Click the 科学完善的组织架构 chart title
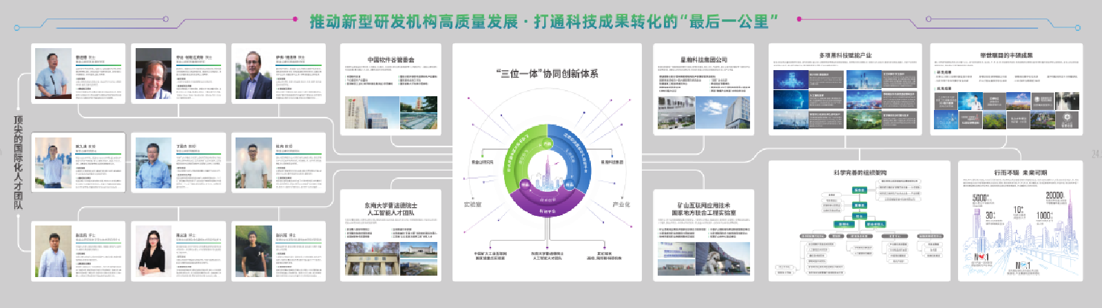The height and width of the screenshot is (308, 1102). click(x=860, y=173)
